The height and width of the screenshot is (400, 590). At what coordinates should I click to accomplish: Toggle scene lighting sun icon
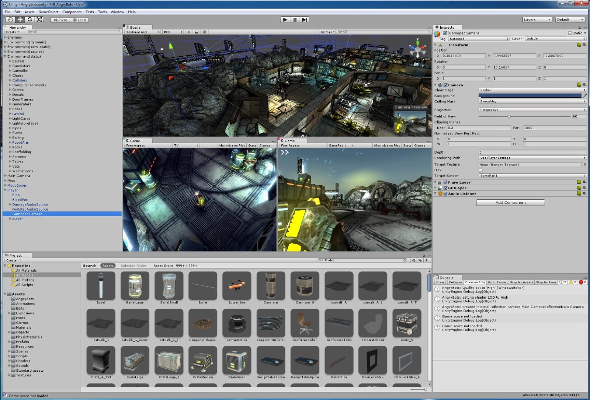coord(189,32)
